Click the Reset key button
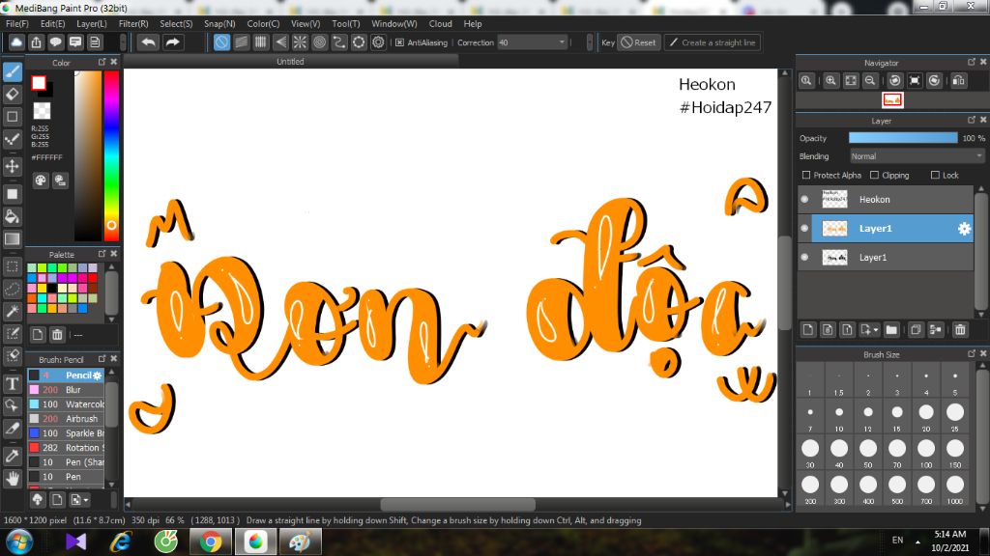Image resolution: width=990 pixels, height=556 pixels. (x=638, y=42)
